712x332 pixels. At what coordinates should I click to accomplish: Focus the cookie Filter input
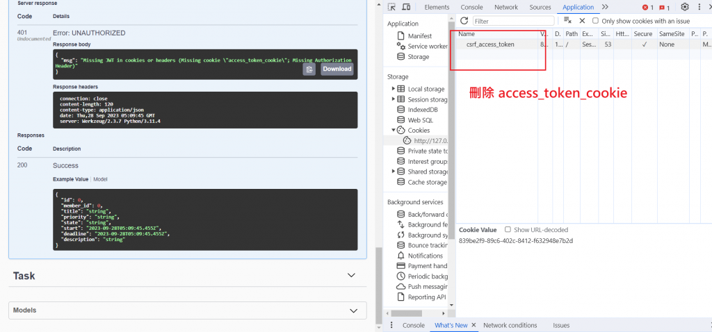click(x=514, y=21)
